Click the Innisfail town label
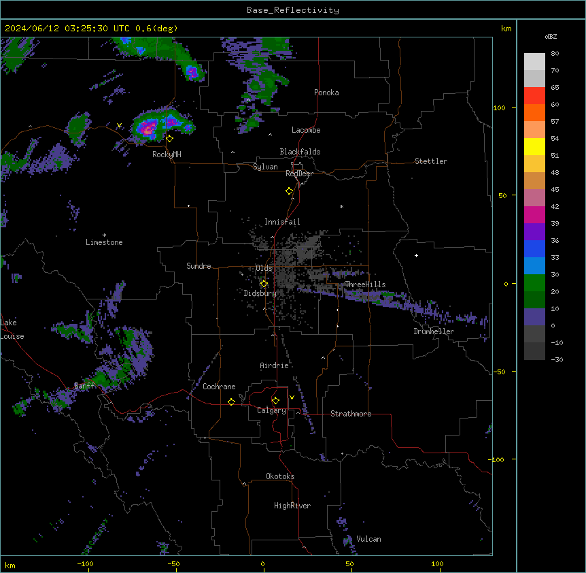The image size is (586, 573). (x=282, y=222)
